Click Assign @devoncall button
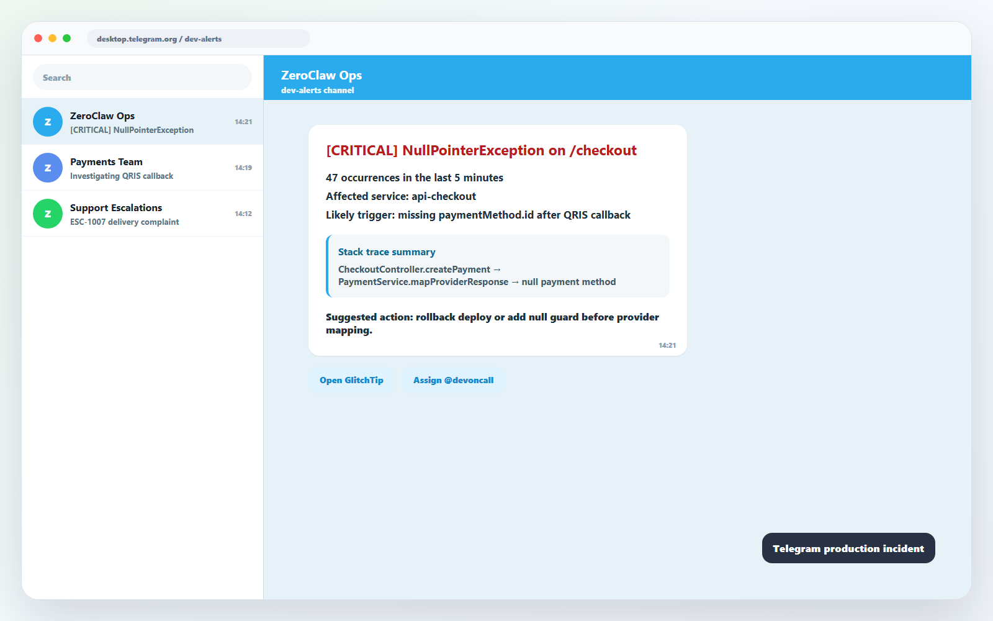The height and width of the screenshot is (621, 993). [453, 380]
